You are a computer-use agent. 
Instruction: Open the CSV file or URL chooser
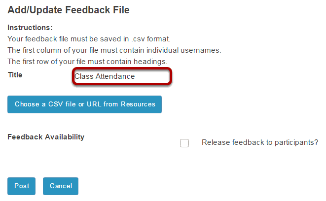84,104
